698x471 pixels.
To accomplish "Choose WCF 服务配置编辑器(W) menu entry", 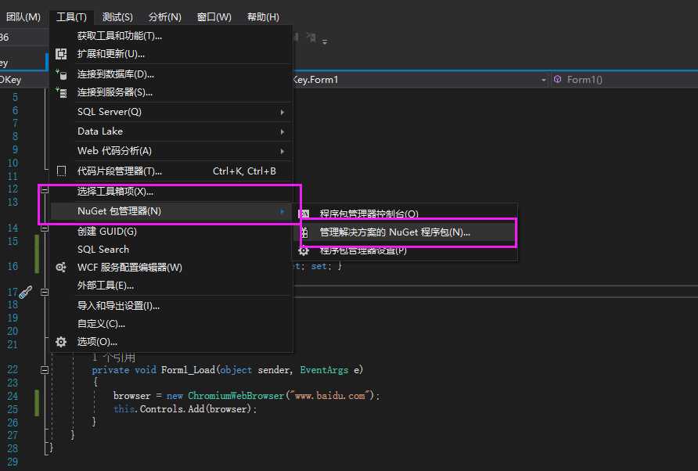I will coord(171,267).
